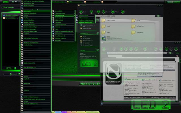Launch Sound Recorder from Entertainment menu
Image resolution: width=181 pixels, height=113 pixels.
85,16
